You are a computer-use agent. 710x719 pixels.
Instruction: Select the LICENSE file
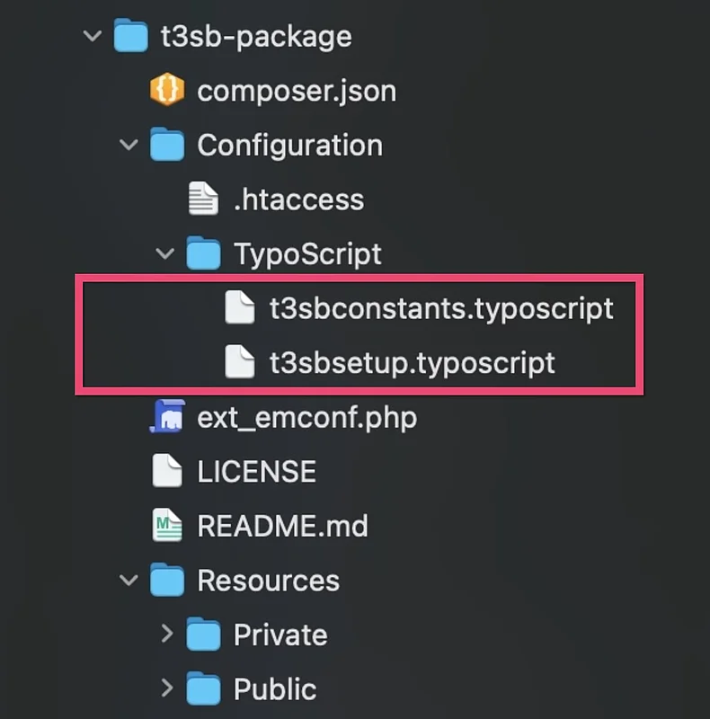pos(256,472)
